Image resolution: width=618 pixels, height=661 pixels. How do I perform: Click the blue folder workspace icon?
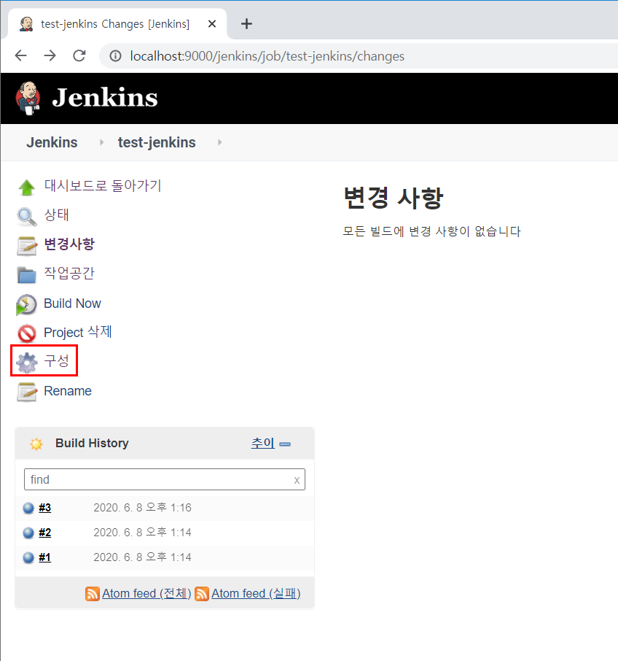(26, 275)
